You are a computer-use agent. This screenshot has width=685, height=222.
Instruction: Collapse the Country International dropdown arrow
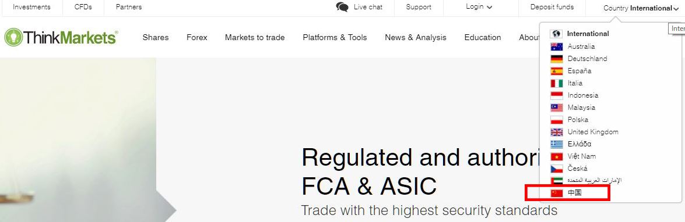(676, 9)
